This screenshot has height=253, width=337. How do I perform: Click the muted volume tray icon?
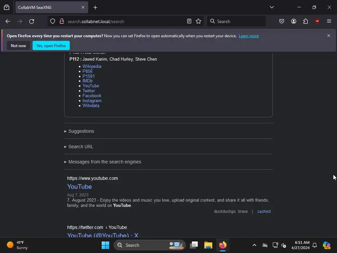(x=284, y=245)
